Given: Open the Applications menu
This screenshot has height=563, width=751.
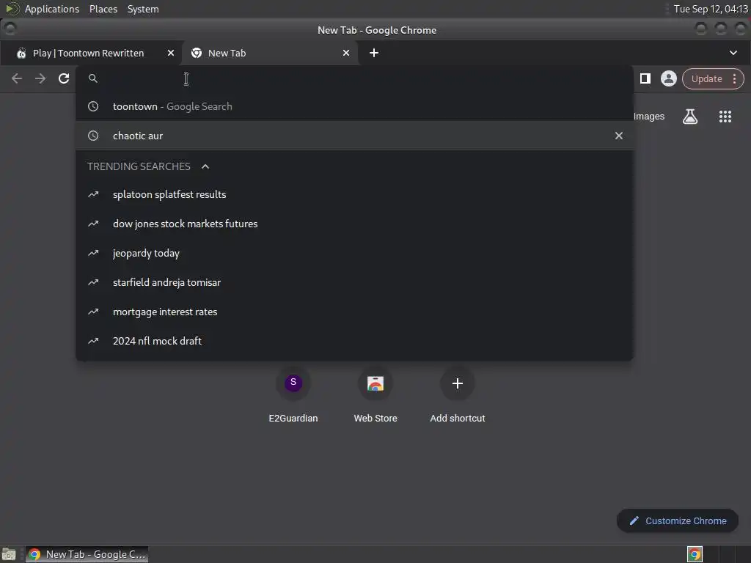Looking at the screenshot, I should (52, 9).
